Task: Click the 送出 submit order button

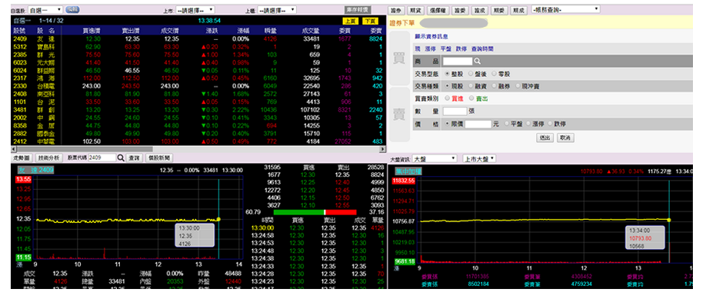Action: [545, 138]
